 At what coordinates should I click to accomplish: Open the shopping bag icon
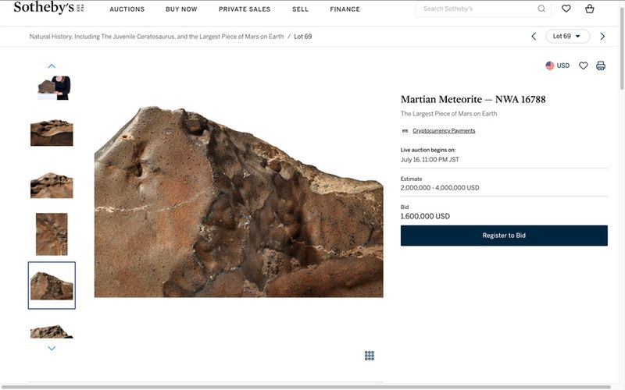point(589,9)
